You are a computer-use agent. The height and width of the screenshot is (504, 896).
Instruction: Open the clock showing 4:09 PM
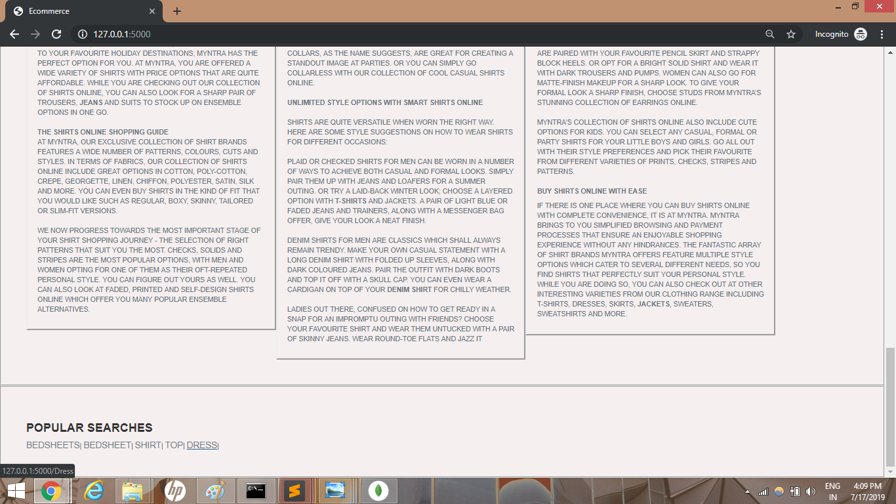[x=868, y=492]
